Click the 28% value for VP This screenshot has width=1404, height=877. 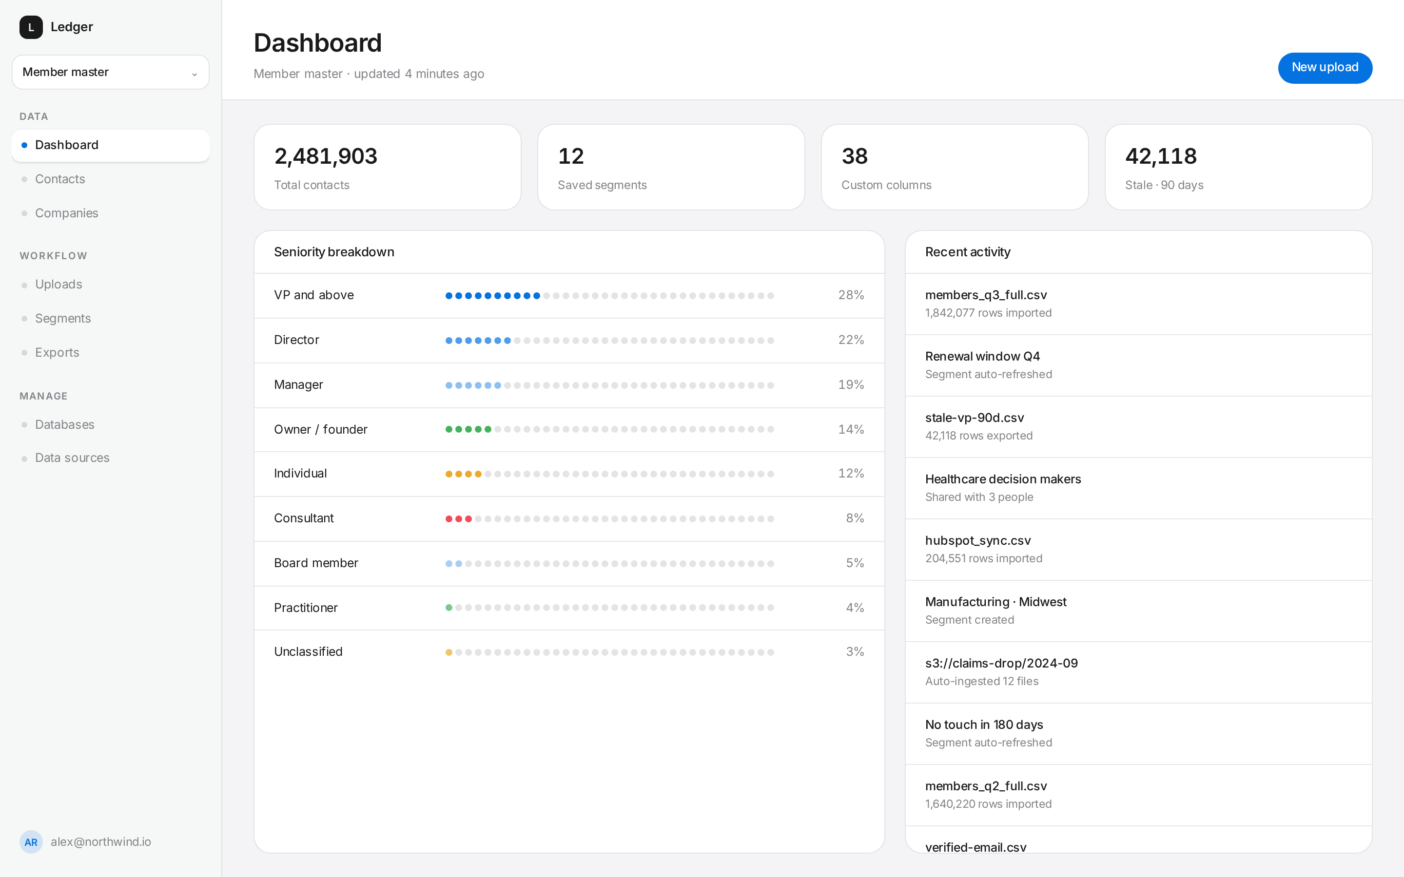tap(851, 295)
